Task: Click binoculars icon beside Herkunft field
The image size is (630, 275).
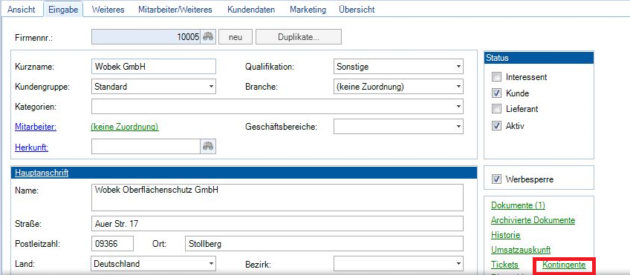Action: [208, 146]
